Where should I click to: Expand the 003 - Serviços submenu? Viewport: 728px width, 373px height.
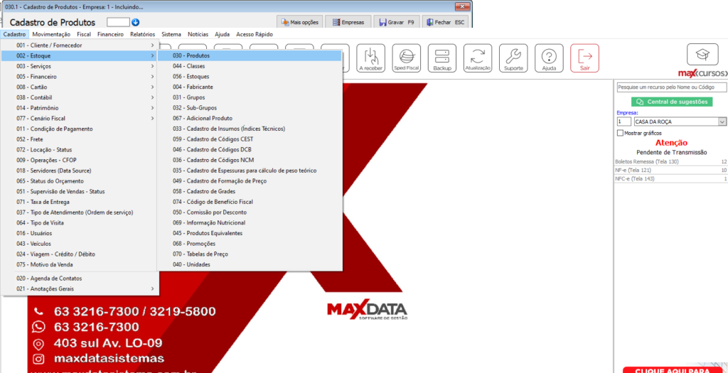[78, 66]
